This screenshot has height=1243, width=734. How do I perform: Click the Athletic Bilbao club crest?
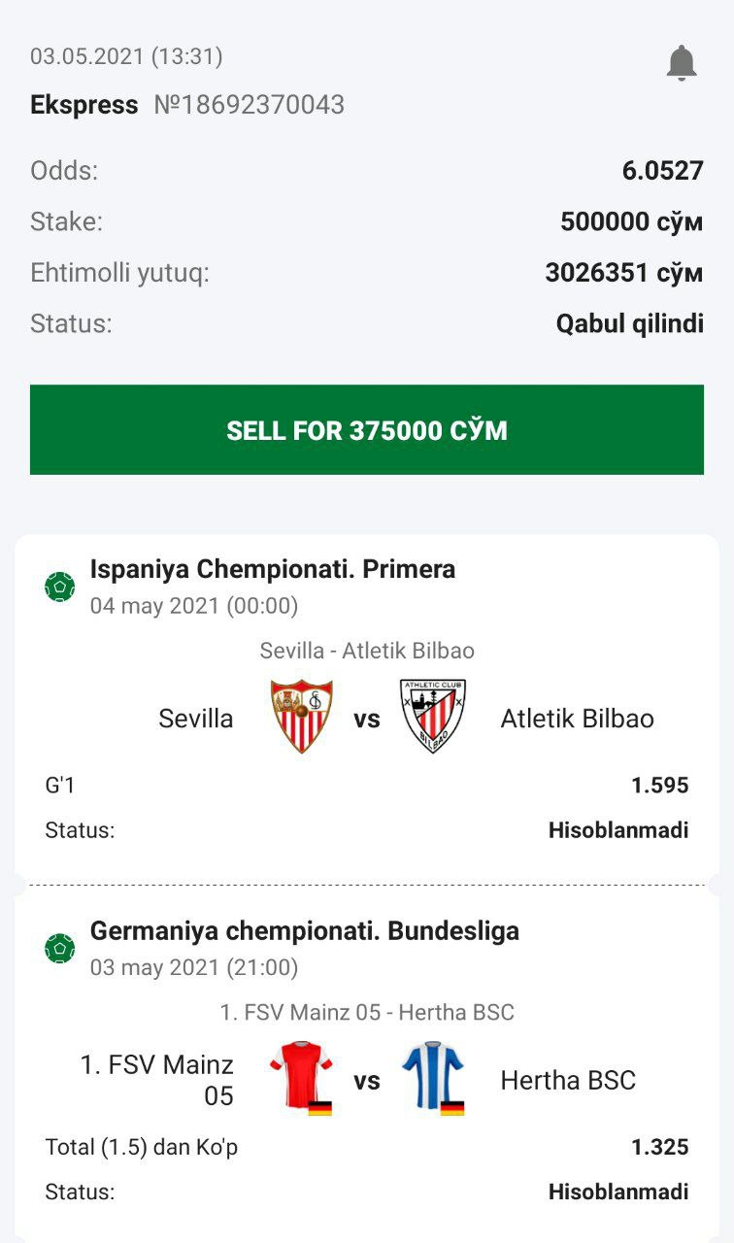click(433, 717)
